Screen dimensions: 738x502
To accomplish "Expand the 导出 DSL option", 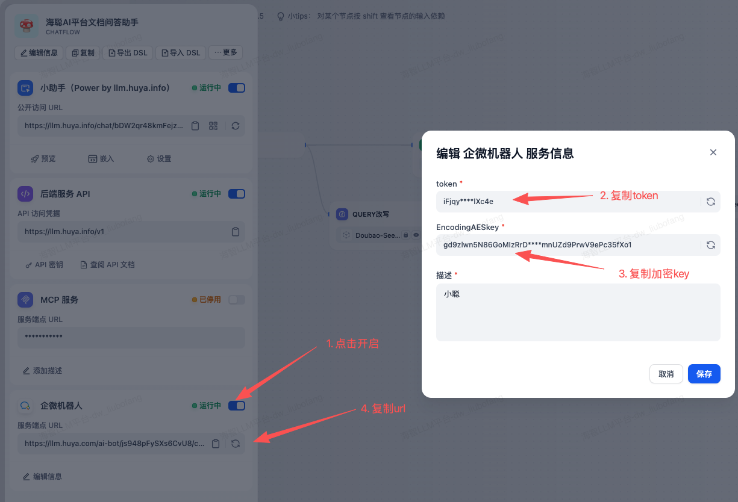I will tap(127, 52).
